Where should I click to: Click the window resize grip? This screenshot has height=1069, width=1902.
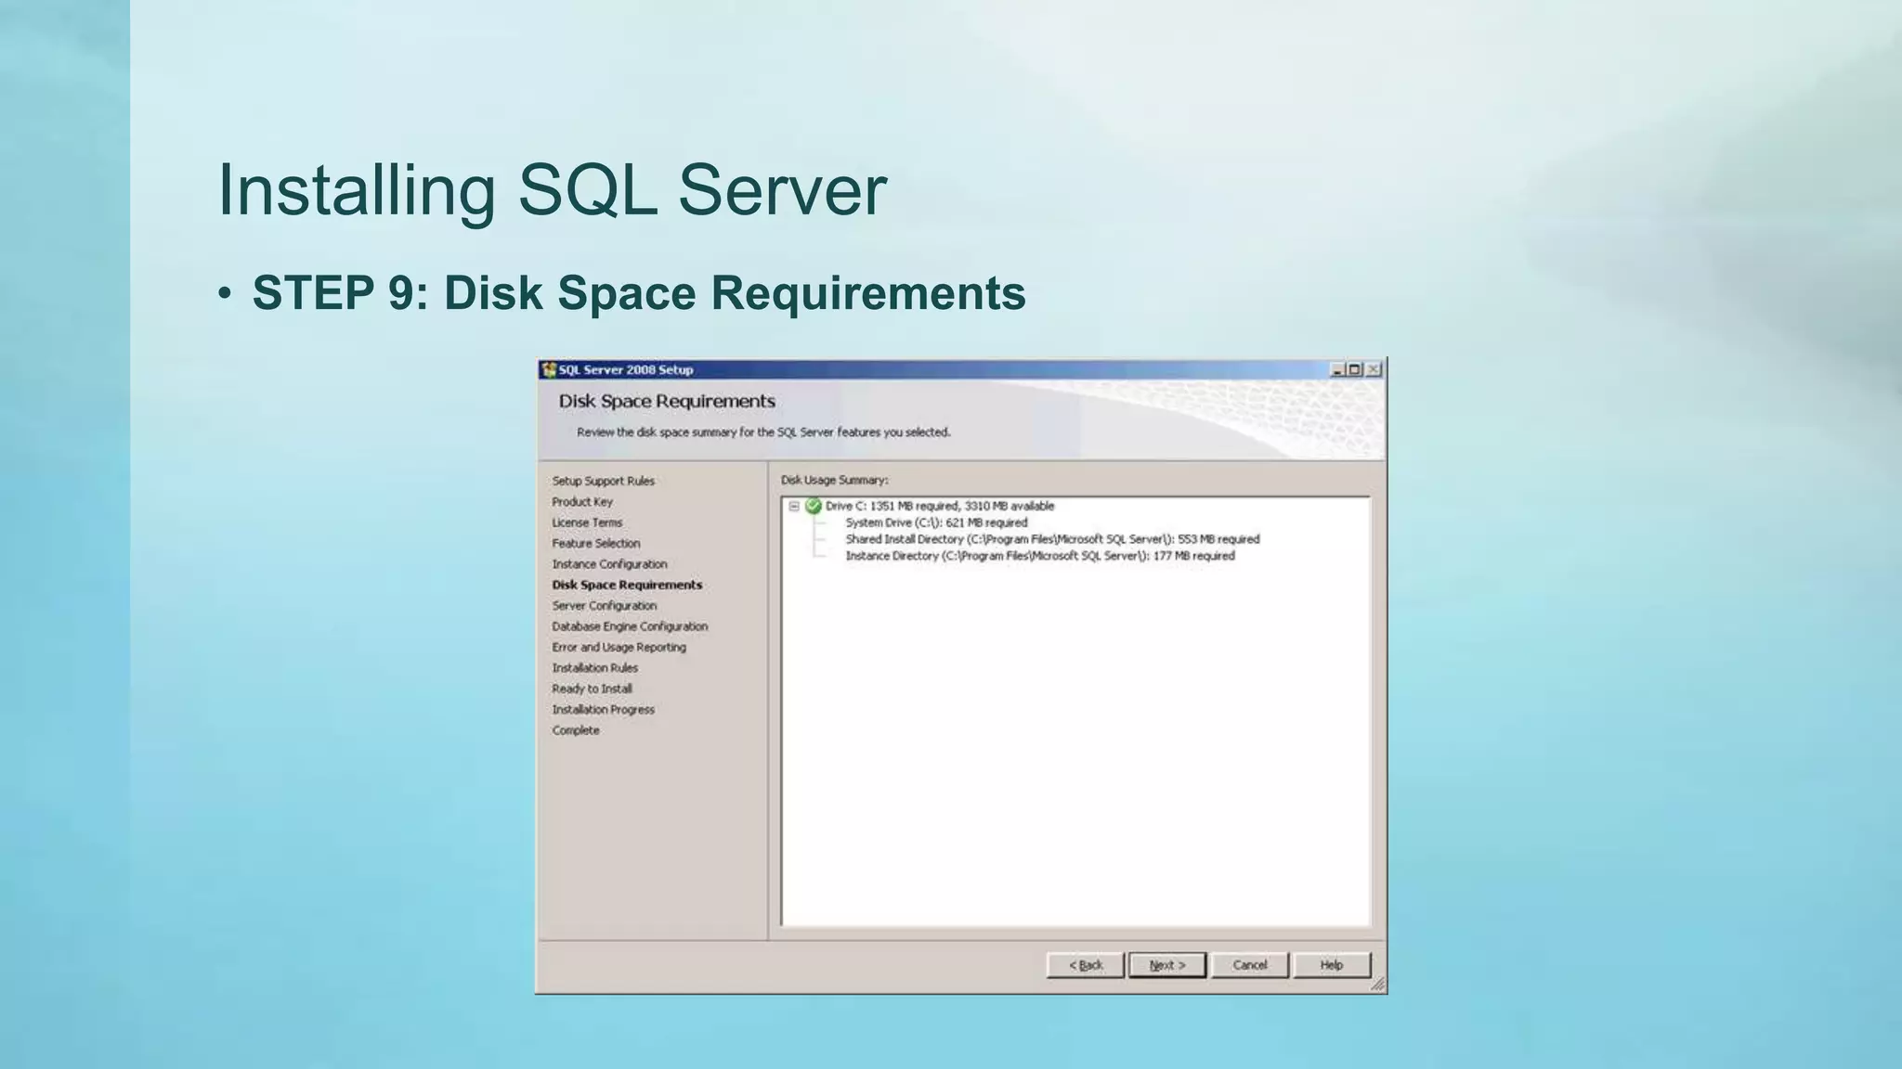(1378, 985)
